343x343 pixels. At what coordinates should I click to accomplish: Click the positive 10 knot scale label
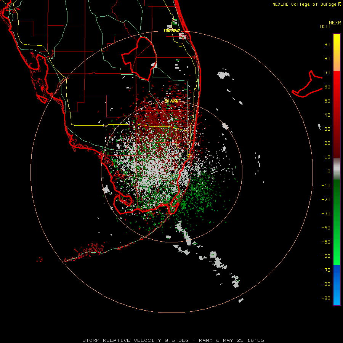click(x=327, y=157)
